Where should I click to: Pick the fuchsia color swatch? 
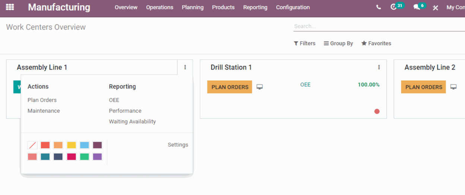point(72,157)
